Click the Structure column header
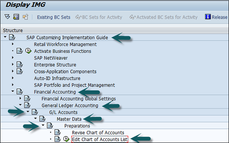Viewport: 229px width, 143px height. [114, 30]
